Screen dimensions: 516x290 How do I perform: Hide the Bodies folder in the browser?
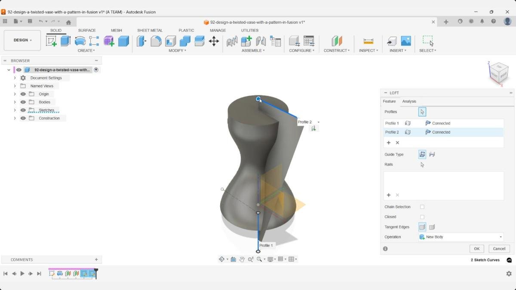[x=23, y=102]
